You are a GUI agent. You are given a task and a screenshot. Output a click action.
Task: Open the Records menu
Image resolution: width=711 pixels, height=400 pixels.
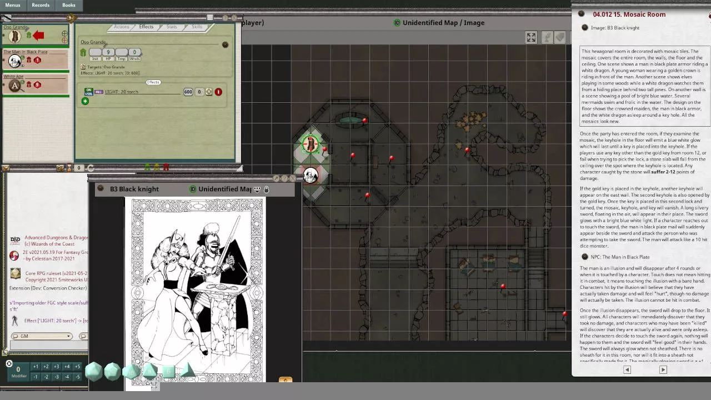(41, 5)
